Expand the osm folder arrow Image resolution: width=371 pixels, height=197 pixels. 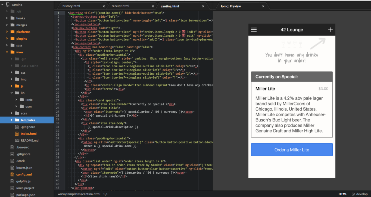coord(16,107)
